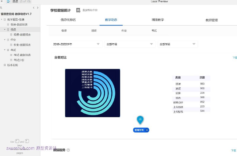Switch to 信息化排名 tab
Screen dimensions: 237x156
tap(68, 20)
